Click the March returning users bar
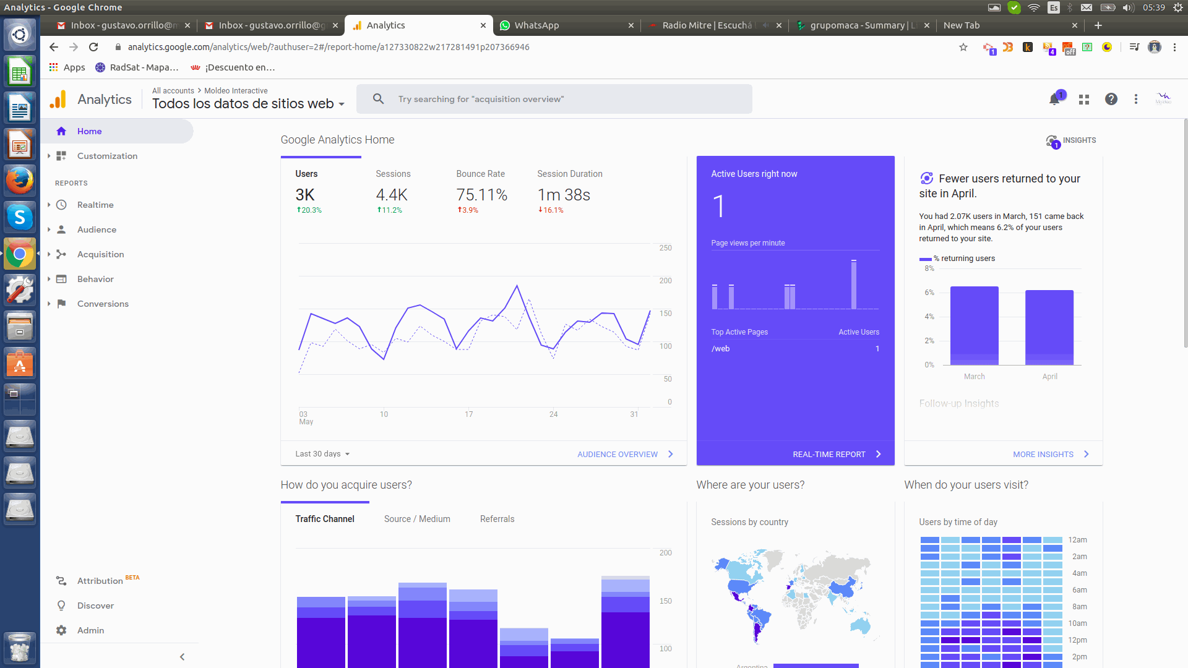Screen dimensions: 1188x668 pyautogui.click(x=974, y=325)
